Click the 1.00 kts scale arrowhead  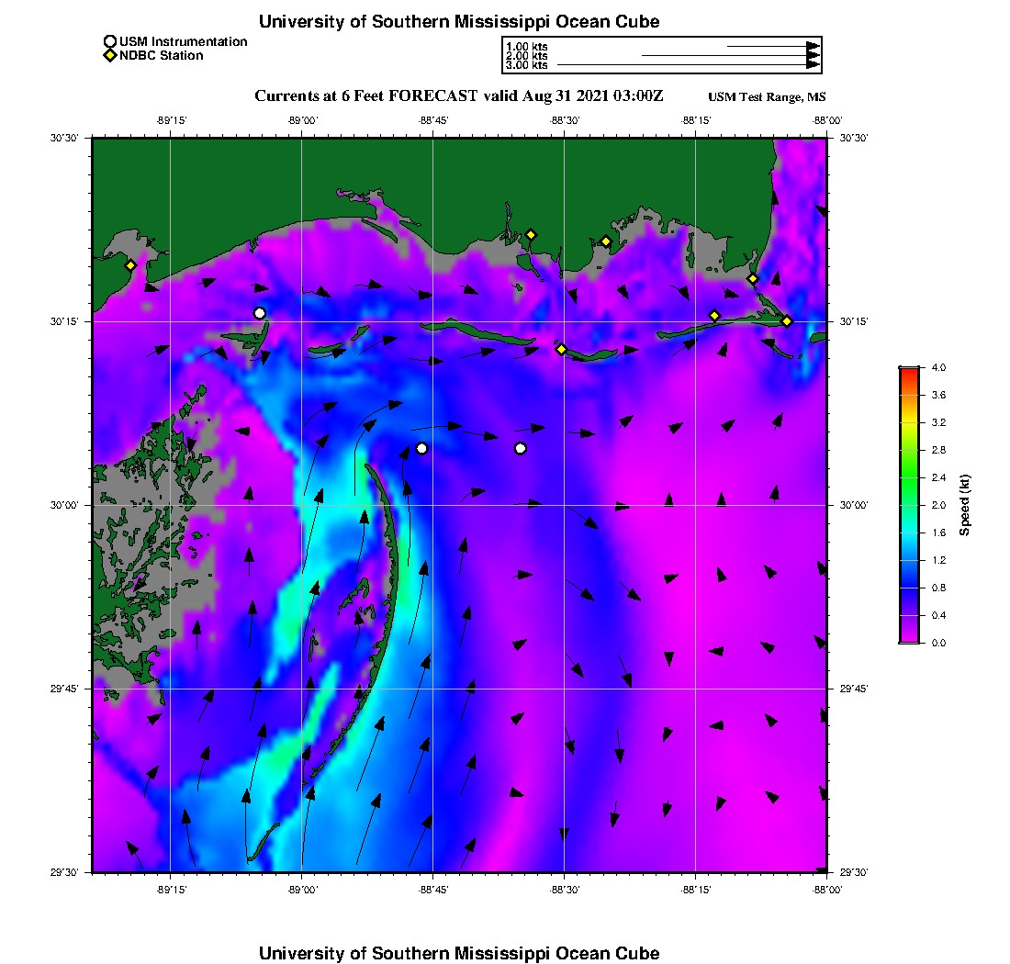814,47
